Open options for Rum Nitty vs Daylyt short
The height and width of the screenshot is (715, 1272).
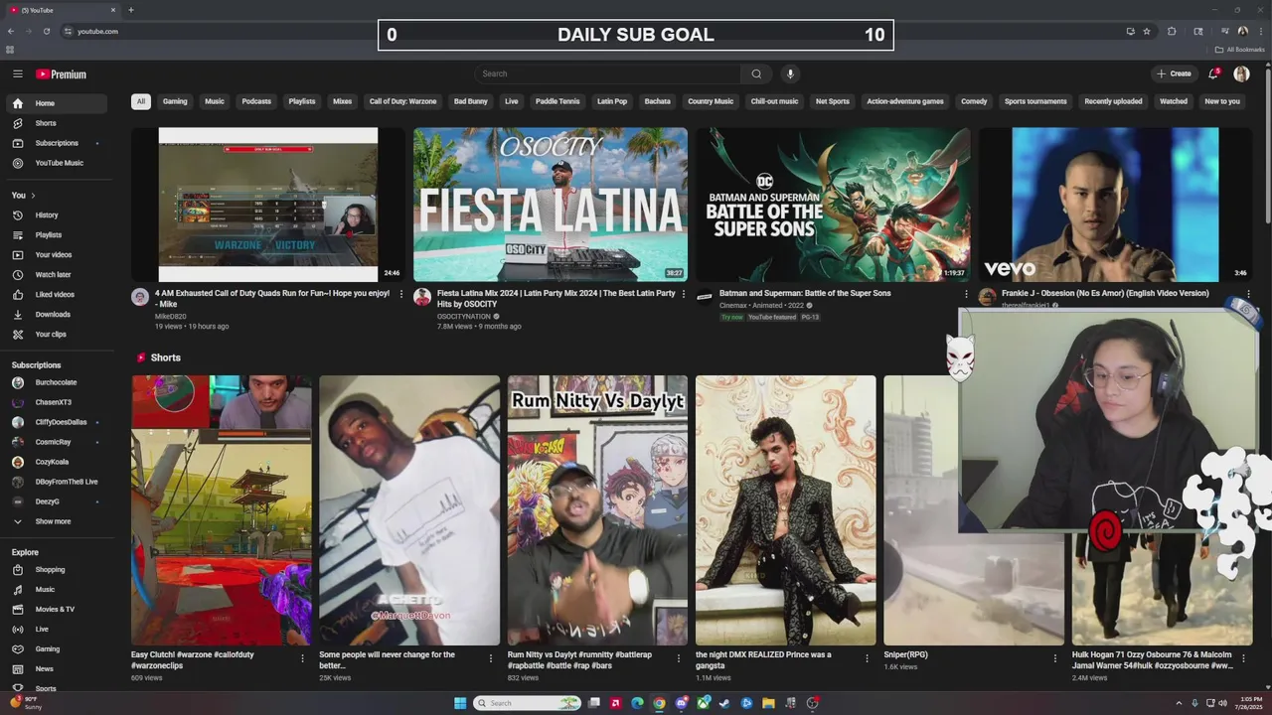point(679,657)
